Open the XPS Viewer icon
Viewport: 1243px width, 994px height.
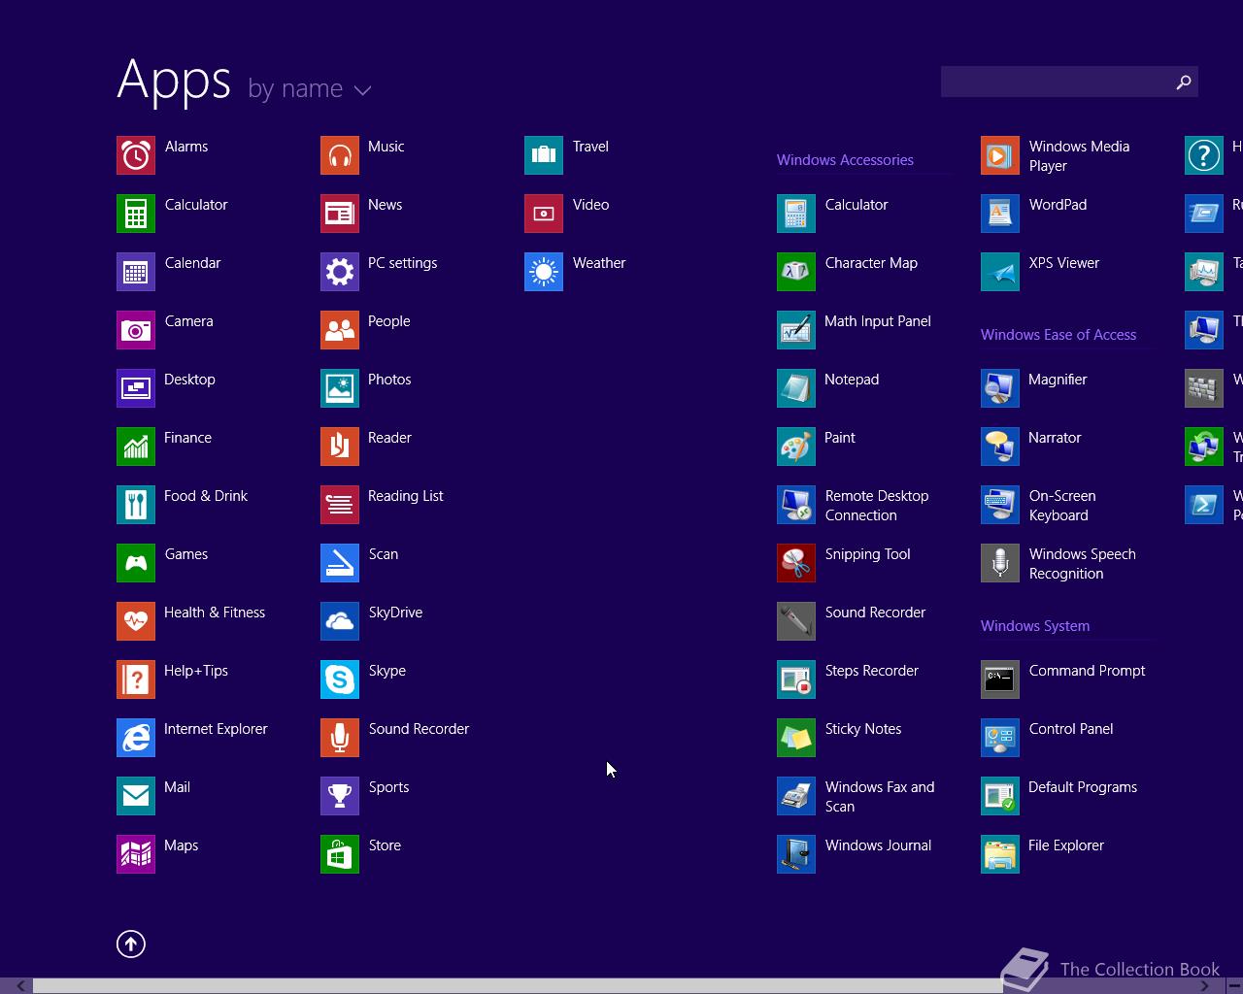click(x=1000, y=272)
